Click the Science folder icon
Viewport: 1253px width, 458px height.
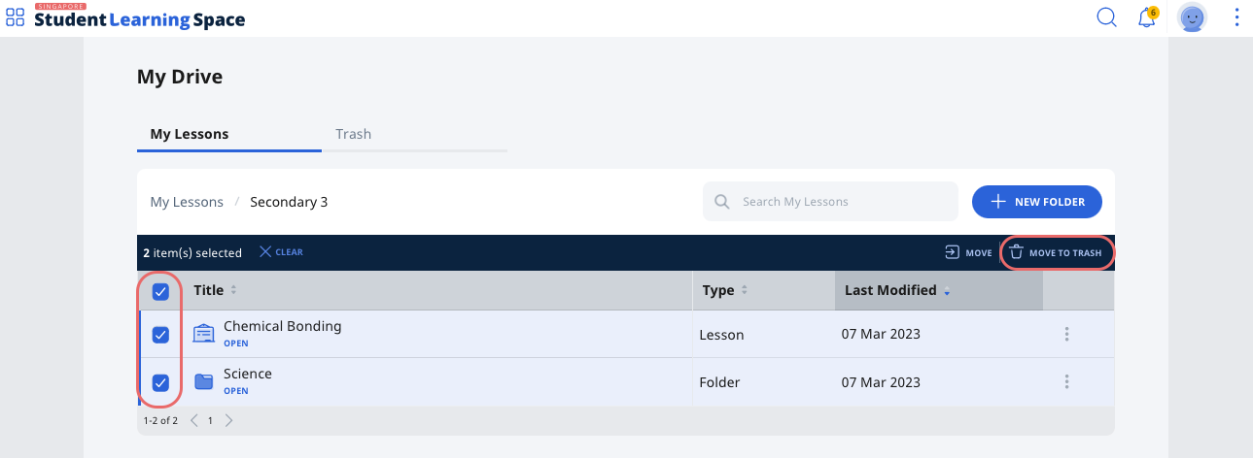203,381
